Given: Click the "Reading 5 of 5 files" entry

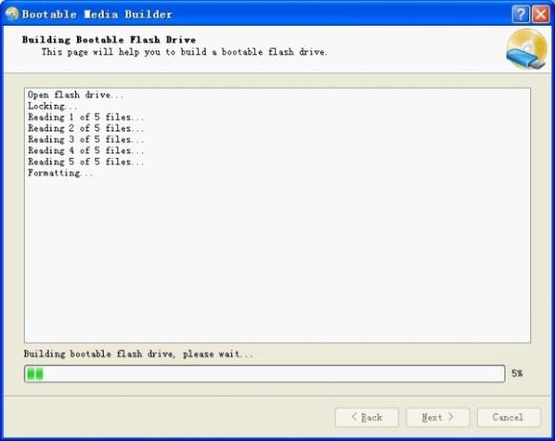Looking at the screenshot, I should click(x=86, y=162).
